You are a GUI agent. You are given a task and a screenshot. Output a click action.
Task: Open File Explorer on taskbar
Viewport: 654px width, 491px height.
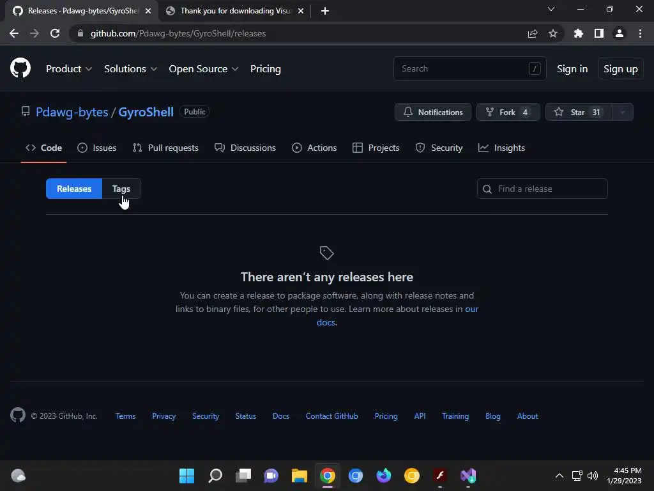coord(299,476)
